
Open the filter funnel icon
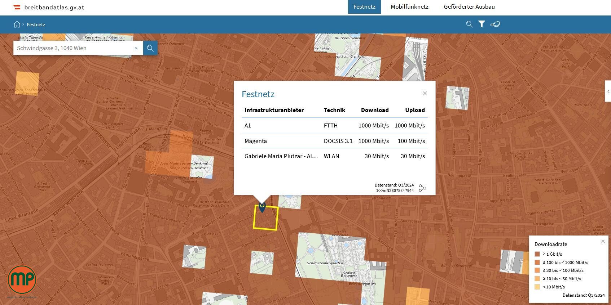tap(482, 24)
